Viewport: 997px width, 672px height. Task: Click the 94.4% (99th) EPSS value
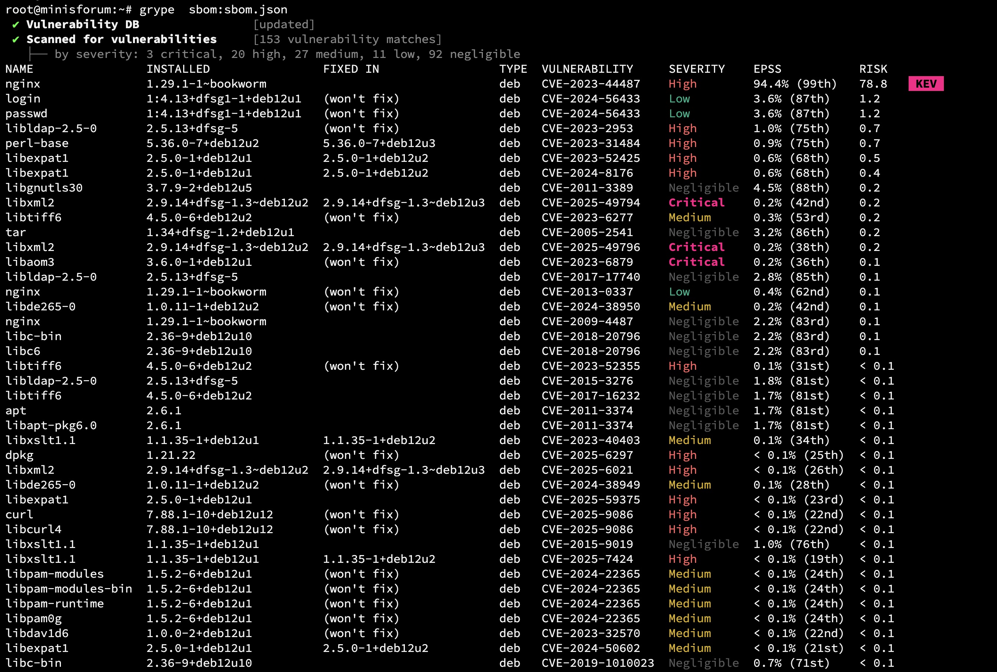(x=795, y=84)
